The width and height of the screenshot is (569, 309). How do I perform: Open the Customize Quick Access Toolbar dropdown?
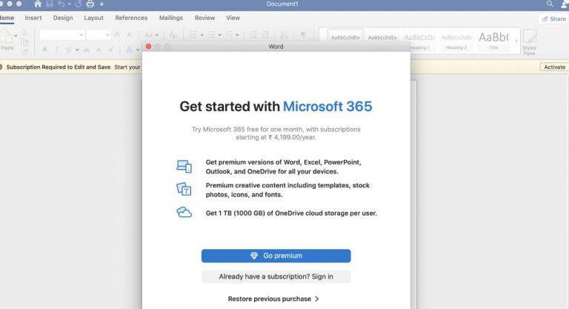(x=102, y=4)
